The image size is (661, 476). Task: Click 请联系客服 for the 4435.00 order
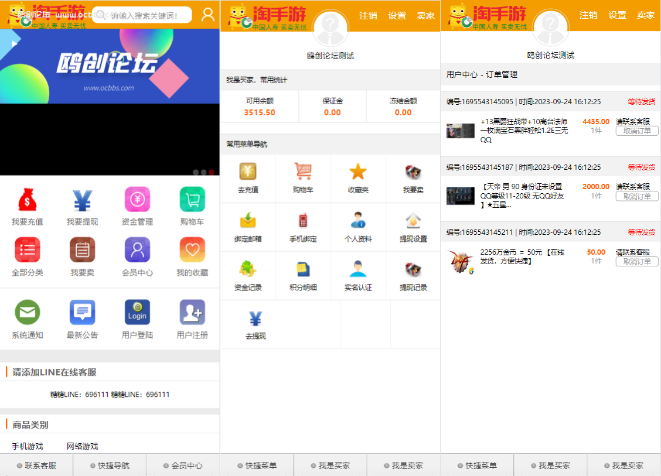[x=633, y=122]
